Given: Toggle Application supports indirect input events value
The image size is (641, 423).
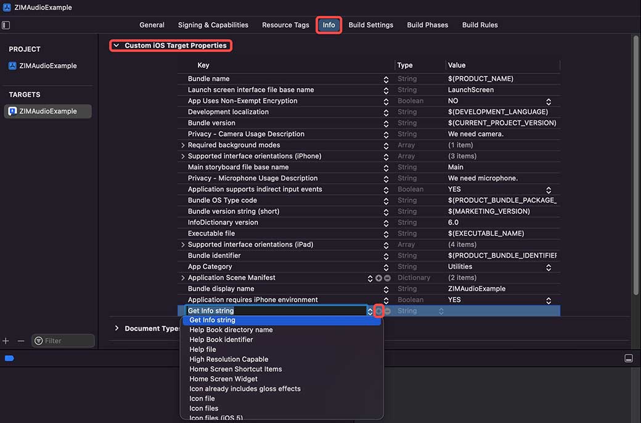Looking at the screenshot, I should 548,189.
